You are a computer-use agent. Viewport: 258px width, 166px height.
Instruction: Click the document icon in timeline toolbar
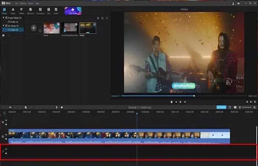(26, 107)
